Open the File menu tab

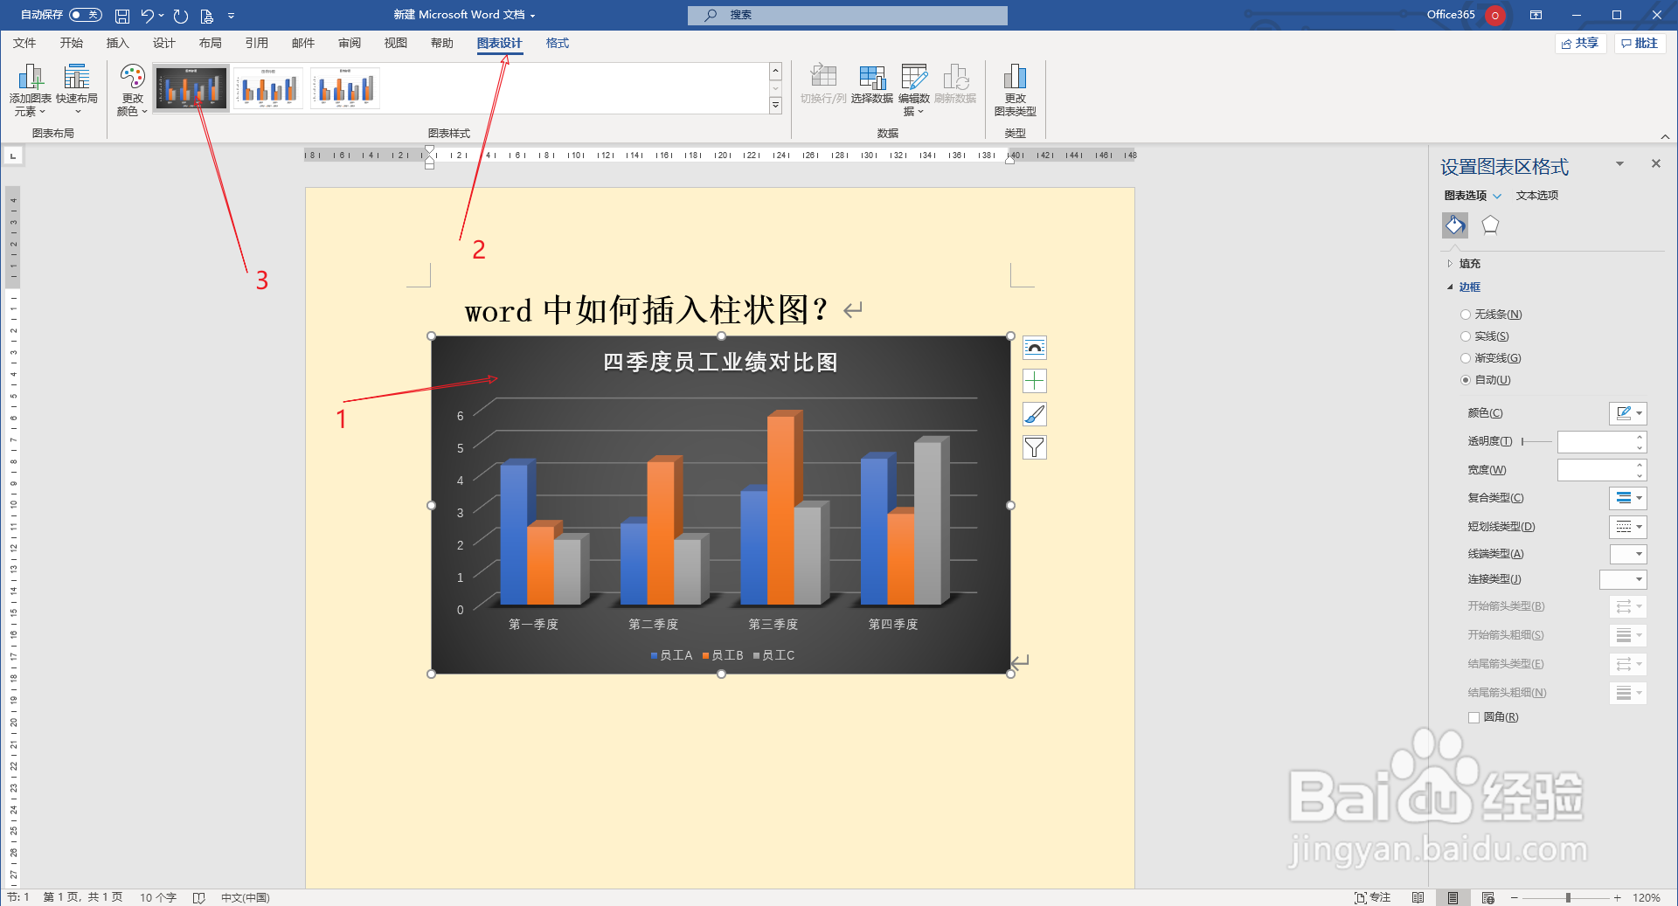coord(24,43)
